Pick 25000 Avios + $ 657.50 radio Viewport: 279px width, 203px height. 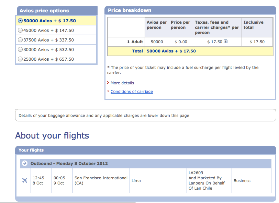[20, 59]
